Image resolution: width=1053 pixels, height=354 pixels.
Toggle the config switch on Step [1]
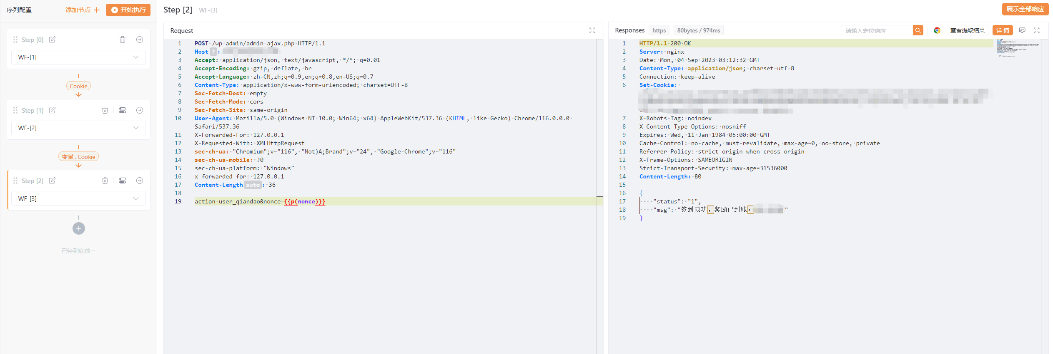pos(123,110)
